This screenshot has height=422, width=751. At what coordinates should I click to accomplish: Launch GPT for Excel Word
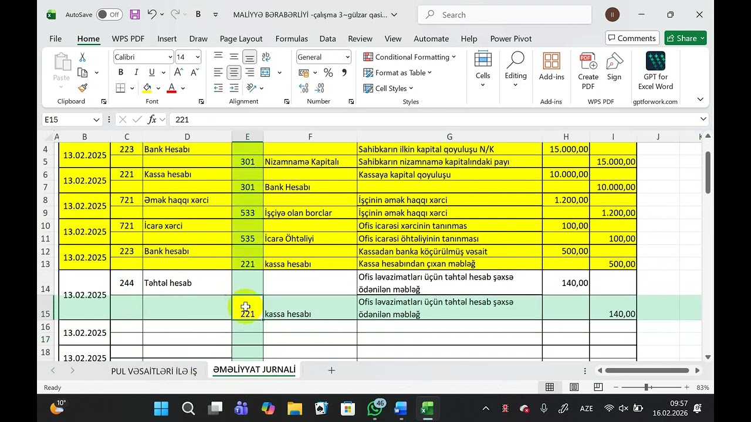(655, 71)
